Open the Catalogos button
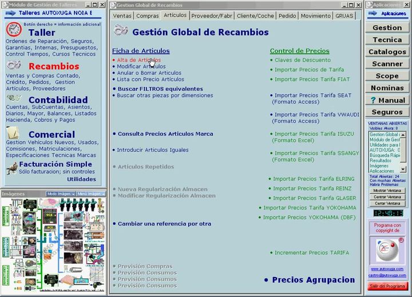The image size is (412, 297). [387, 51]
